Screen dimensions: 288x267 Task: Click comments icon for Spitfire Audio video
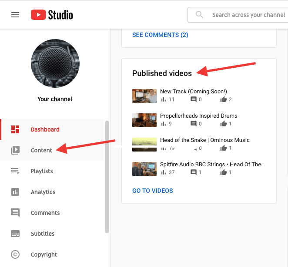(x=194, y=172)
